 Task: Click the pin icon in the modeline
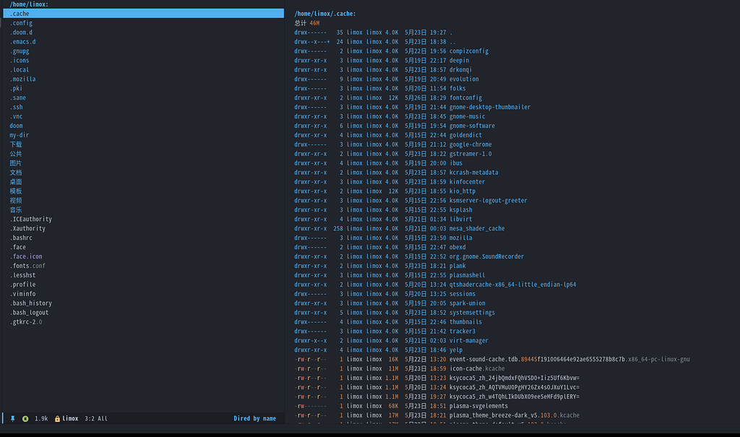(x=14, y=417)
